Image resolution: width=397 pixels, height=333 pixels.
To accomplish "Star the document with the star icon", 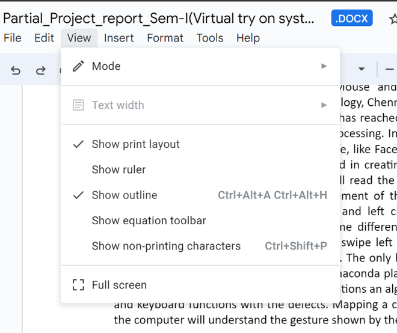I will 393,19.
